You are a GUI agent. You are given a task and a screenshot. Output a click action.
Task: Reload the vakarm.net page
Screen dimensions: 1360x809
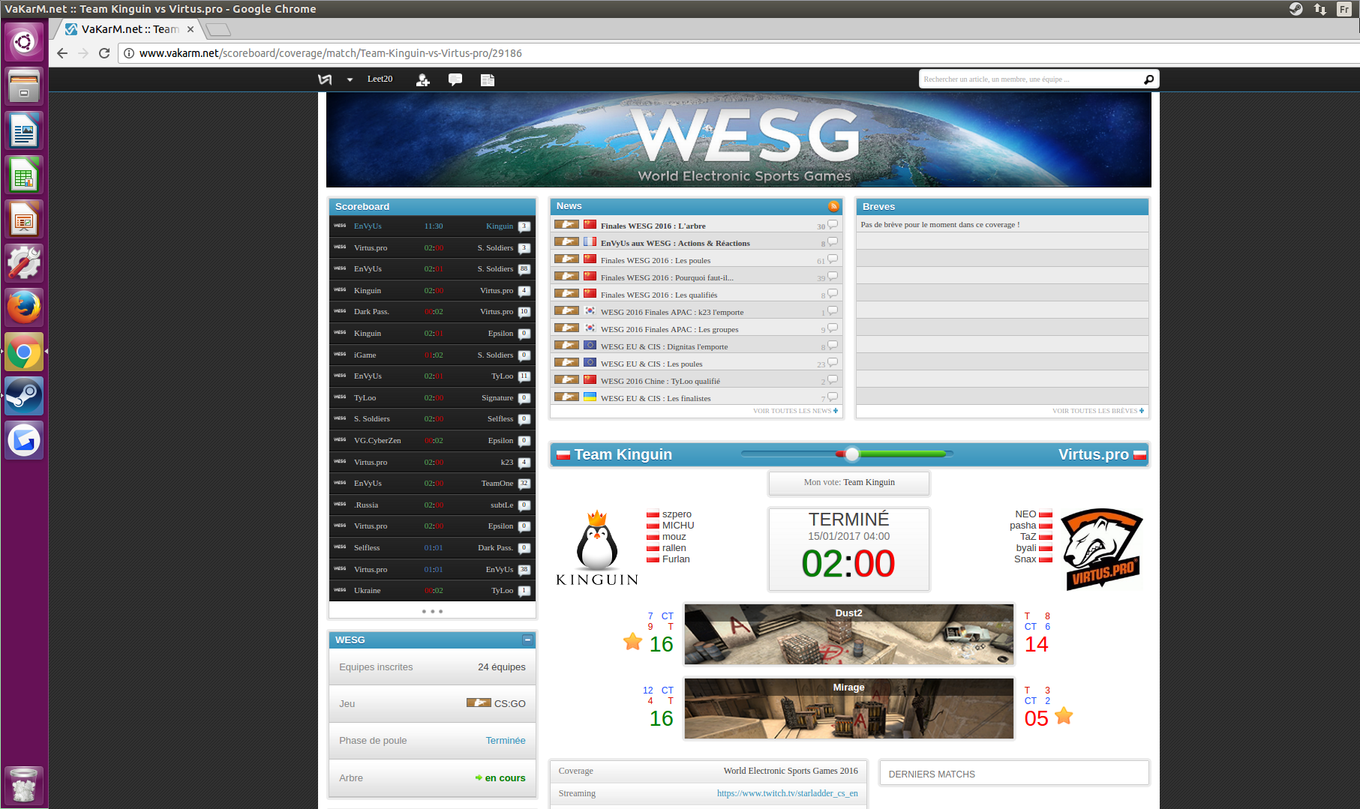coord(104,53)
